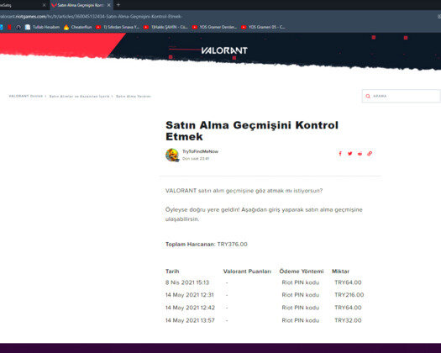The height and width of the screenshot is (353, 441).
Task: Open Hakkı ŞAHİN YouTube bookmark
Action: [x=165, y=27]
